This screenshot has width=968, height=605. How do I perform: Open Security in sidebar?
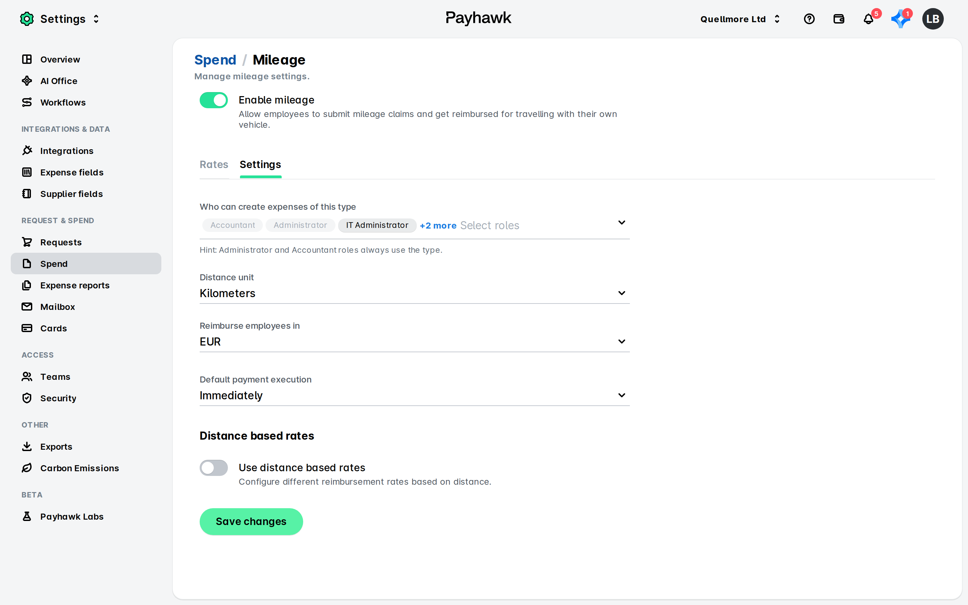tap(86, 398)
